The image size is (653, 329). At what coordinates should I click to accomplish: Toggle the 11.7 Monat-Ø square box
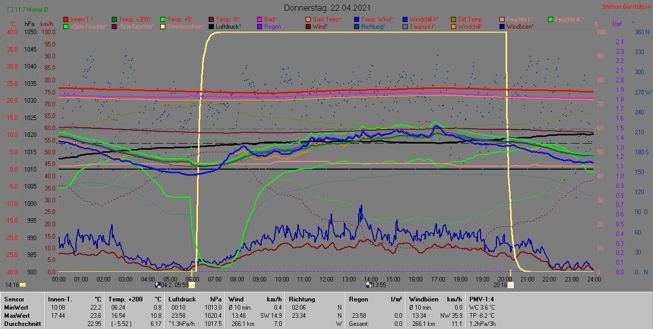(10, 10)
